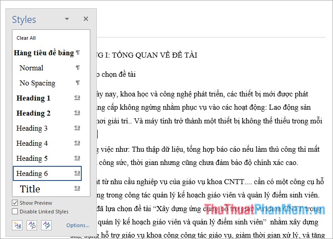Click the paragraph mark beside Hàng tiêu đề bảng
Image resolution: width=333 pixels, height=239 pixels.
(78, 53)
